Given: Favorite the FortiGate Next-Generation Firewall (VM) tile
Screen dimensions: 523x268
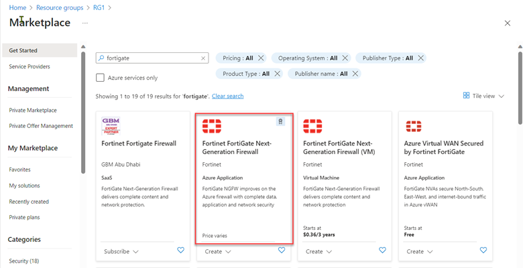Looking at the screenshot, I should coord(382,251).
